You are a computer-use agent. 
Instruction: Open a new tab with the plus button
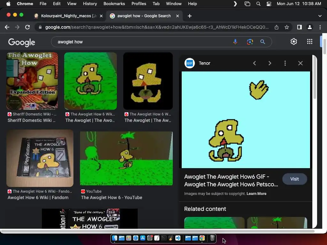[190, 16]
